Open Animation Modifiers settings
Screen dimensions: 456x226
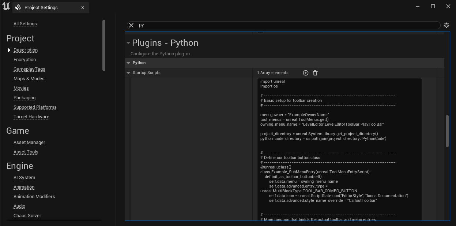pos(34,197)
